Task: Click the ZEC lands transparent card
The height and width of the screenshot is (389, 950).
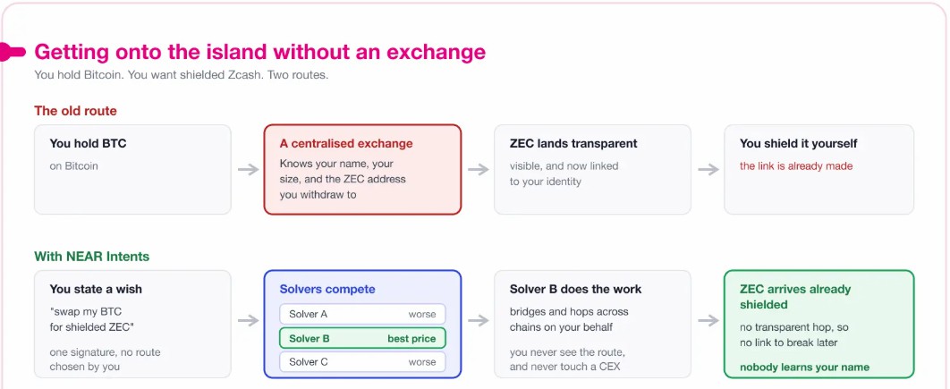Action: pyautogui.click(x=592, y=170)
